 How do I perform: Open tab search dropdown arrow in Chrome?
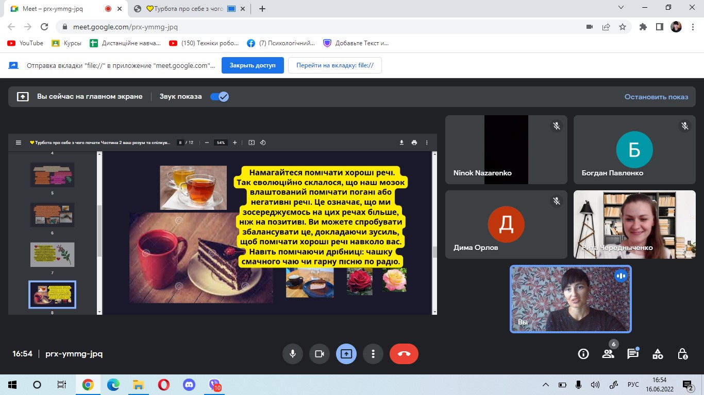click(x=621, y=8)
